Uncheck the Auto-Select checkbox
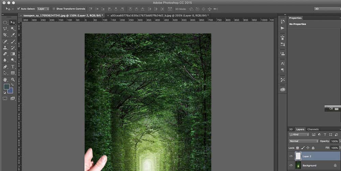 pos(19,8)
